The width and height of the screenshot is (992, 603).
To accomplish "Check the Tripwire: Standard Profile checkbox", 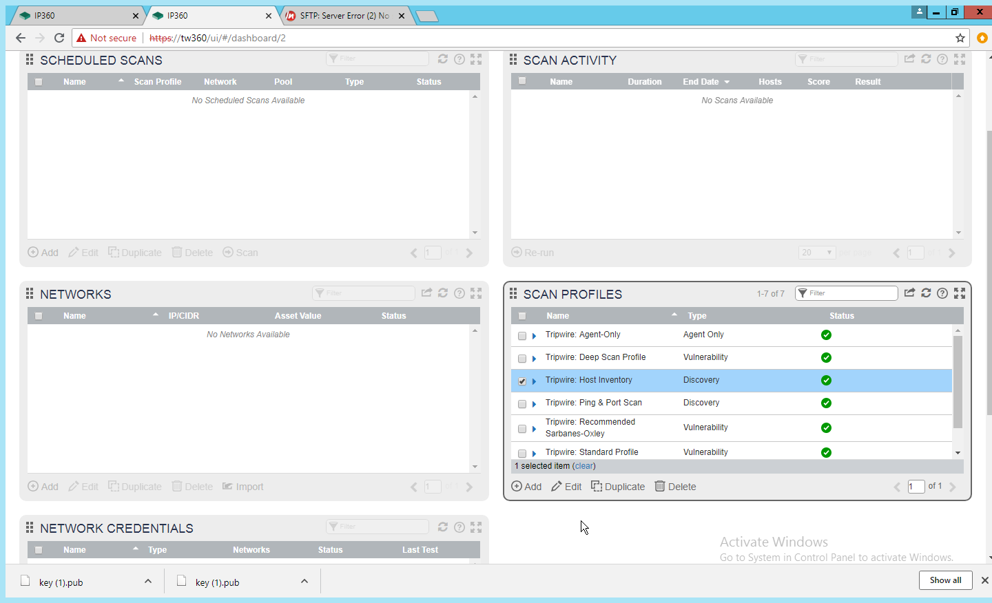I will (522, 454).
